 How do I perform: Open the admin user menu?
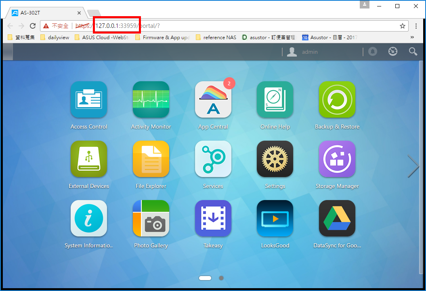point(303,52)
